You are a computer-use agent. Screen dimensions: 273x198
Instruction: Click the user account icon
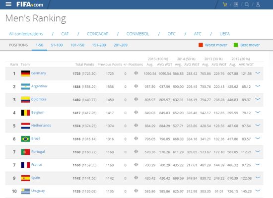tap(258, 4)
